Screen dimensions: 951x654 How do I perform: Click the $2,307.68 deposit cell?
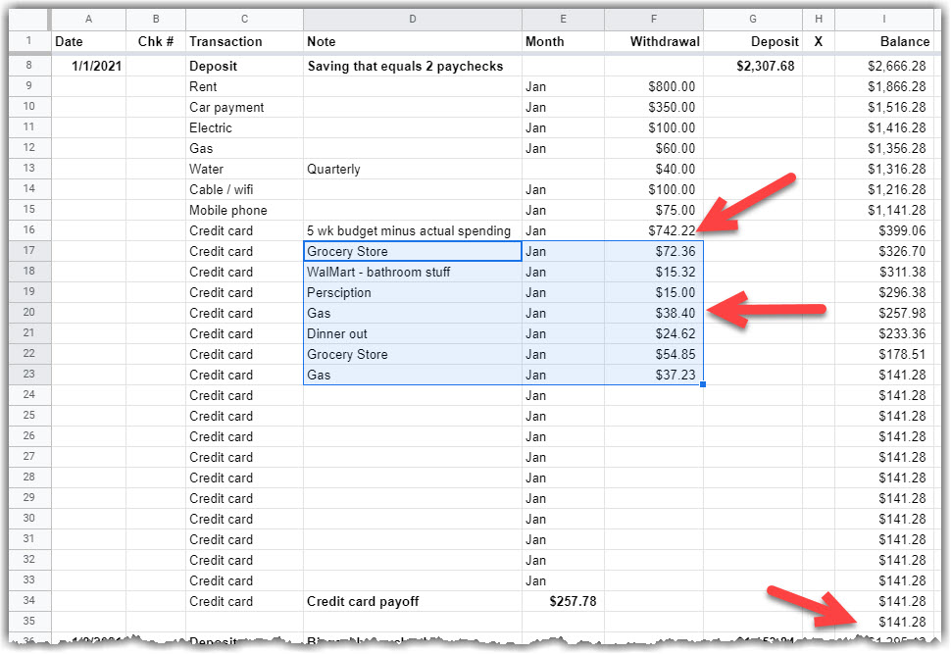pyautogui.click(x=752, y=66)
